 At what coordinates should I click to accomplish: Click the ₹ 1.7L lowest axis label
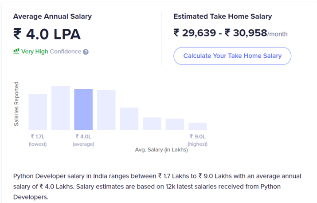38,137
